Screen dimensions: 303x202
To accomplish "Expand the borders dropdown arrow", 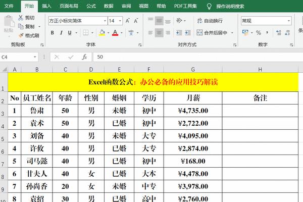I will (92, 33).
